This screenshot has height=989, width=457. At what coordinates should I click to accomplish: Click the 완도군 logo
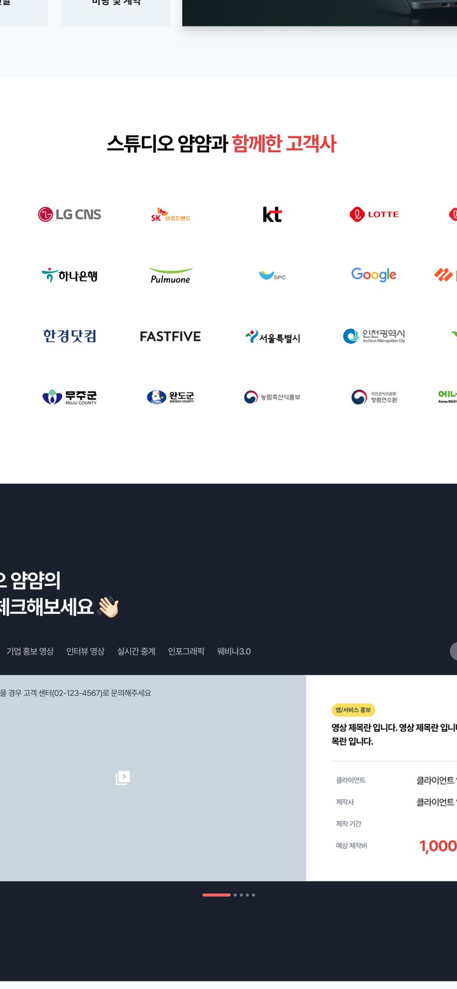coord(170,397)
